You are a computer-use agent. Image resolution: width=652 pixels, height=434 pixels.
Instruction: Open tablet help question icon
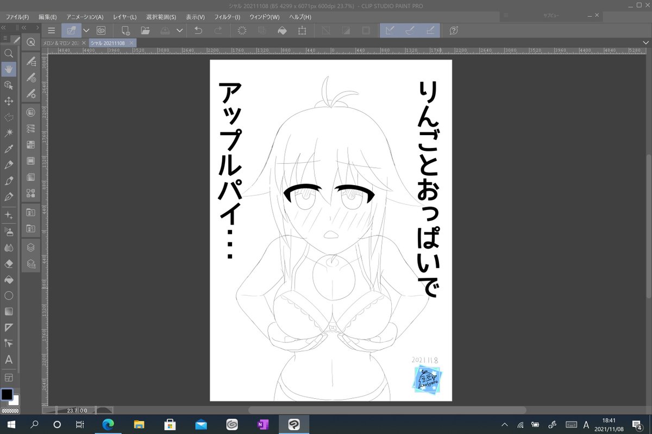pyautogui.click(x=454, y=31)
